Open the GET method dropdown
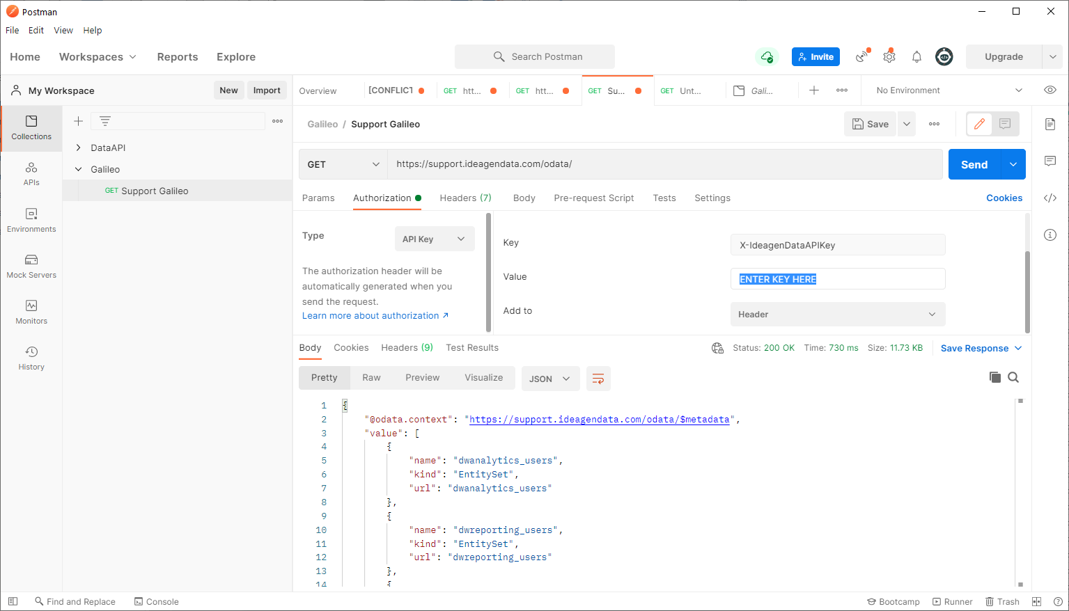This screenshot has width=1069, height=611. tap(343, 164)
